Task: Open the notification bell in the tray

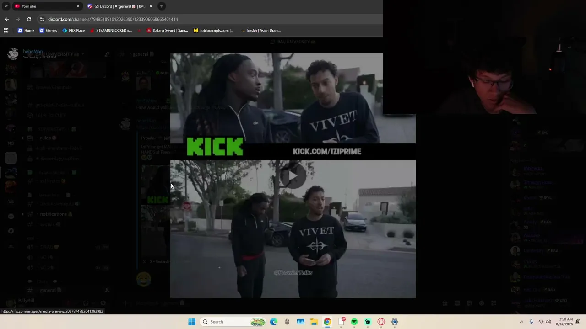Action: pos(578,322)
